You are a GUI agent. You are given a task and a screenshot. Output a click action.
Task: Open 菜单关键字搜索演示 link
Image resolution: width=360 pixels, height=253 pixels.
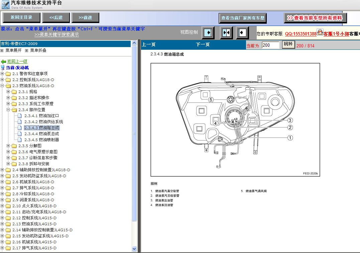pos(56,35)
